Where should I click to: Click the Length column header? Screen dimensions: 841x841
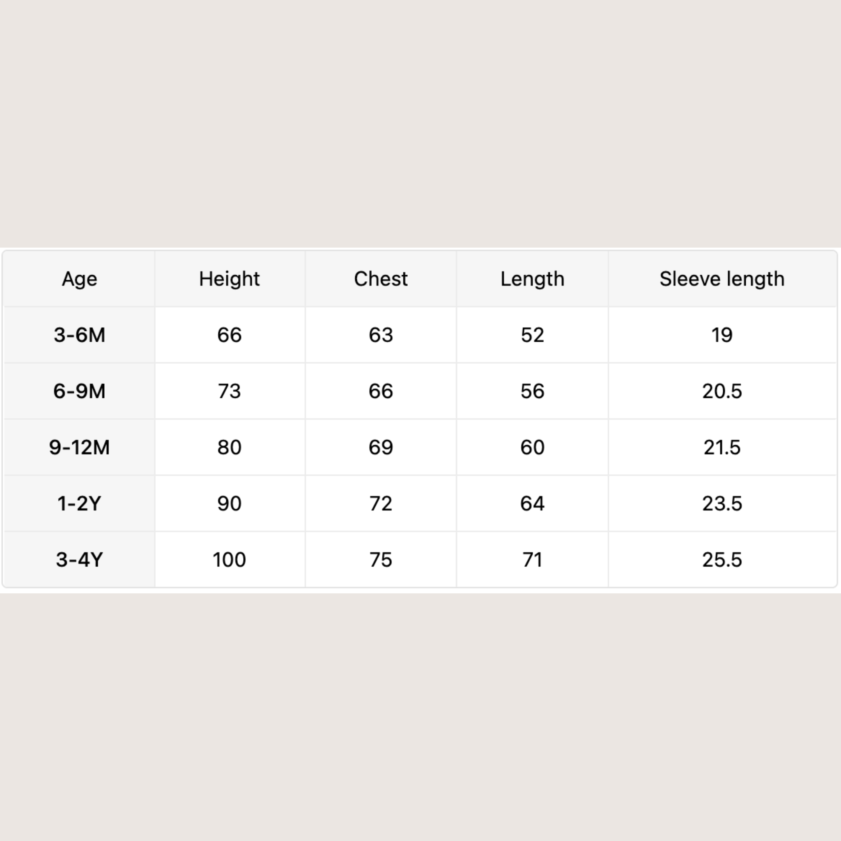click(x=532, y=279)
